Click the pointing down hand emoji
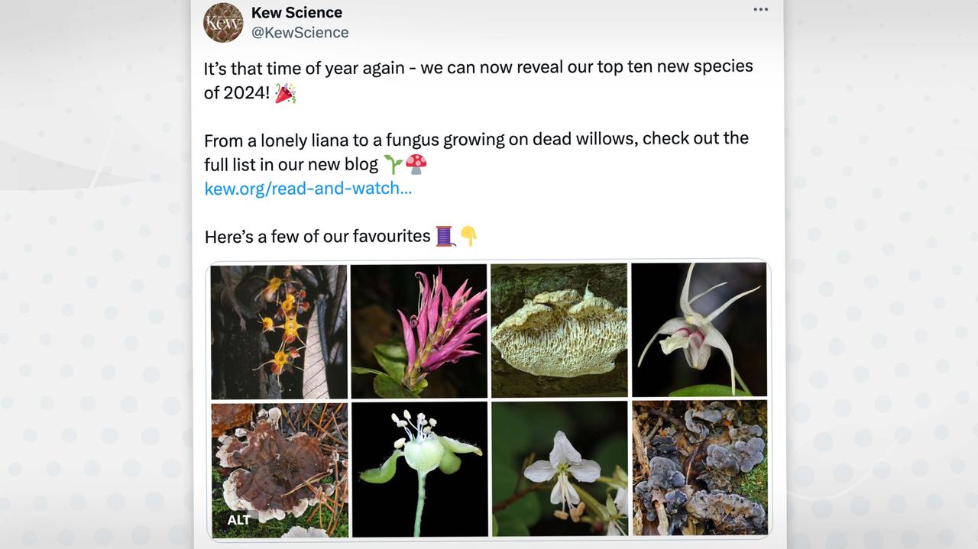Screen dimensions: 978x549 click(x=468, y=236)
